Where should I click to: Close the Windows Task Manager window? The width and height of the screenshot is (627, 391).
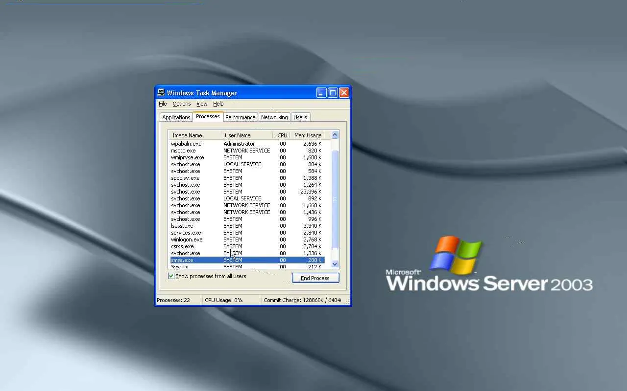[344, 93]
